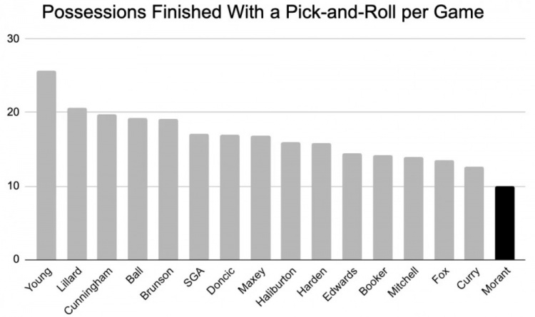This screenshot has width=535, height=317.
Task: Select the Brunson bar
Action: (168, 189)
